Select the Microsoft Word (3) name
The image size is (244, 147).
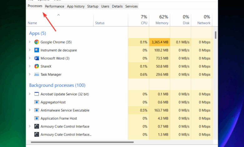click(55, 58)
